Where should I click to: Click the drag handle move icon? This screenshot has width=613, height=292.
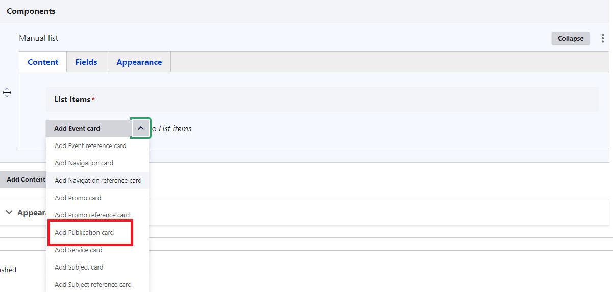7,93
